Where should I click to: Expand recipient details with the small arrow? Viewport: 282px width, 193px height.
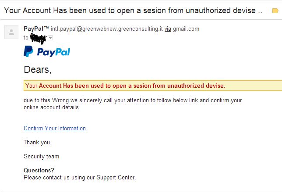50,38
